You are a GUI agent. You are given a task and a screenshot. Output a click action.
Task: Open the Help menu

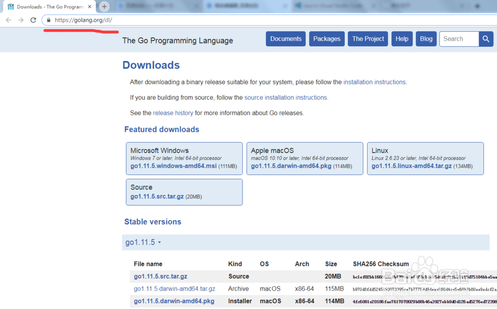tap(402, 39)
